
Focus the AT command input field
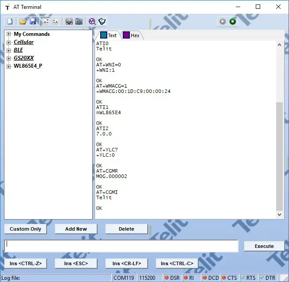121,246
